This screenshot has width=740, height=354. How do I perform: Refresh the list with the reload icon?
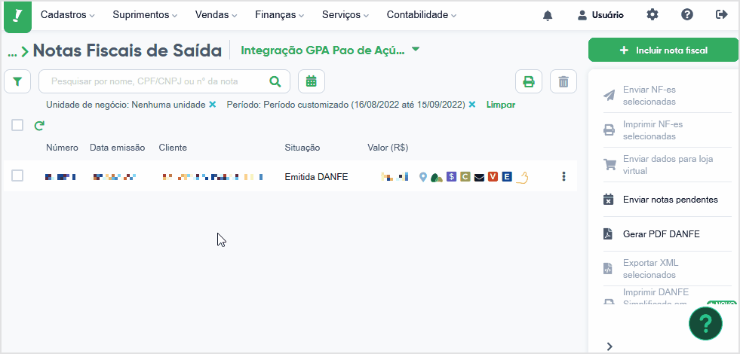[39, 125]
